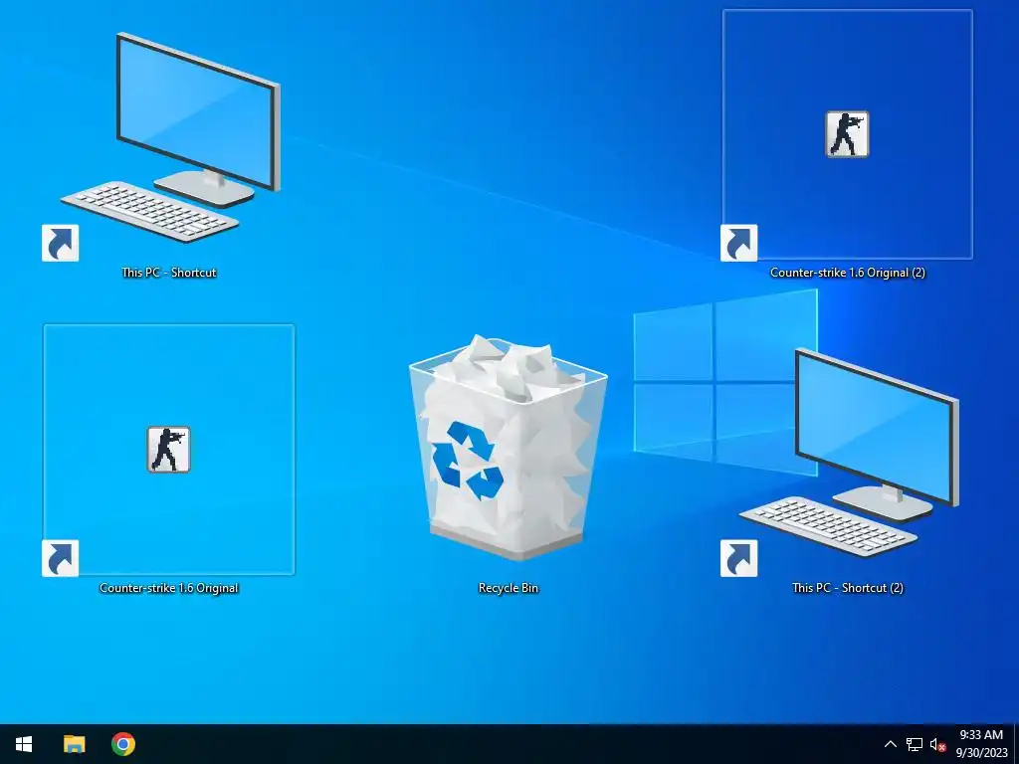
Task: Click the "Counter-strike 1.6 Original" label text
Action: (169, 588)
